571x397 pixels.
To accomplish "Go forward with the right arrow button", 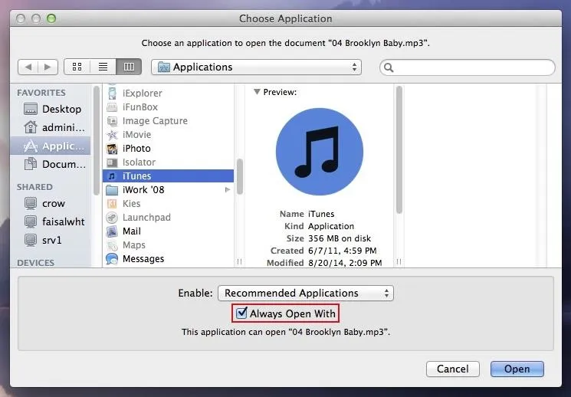I will (48, 67).
